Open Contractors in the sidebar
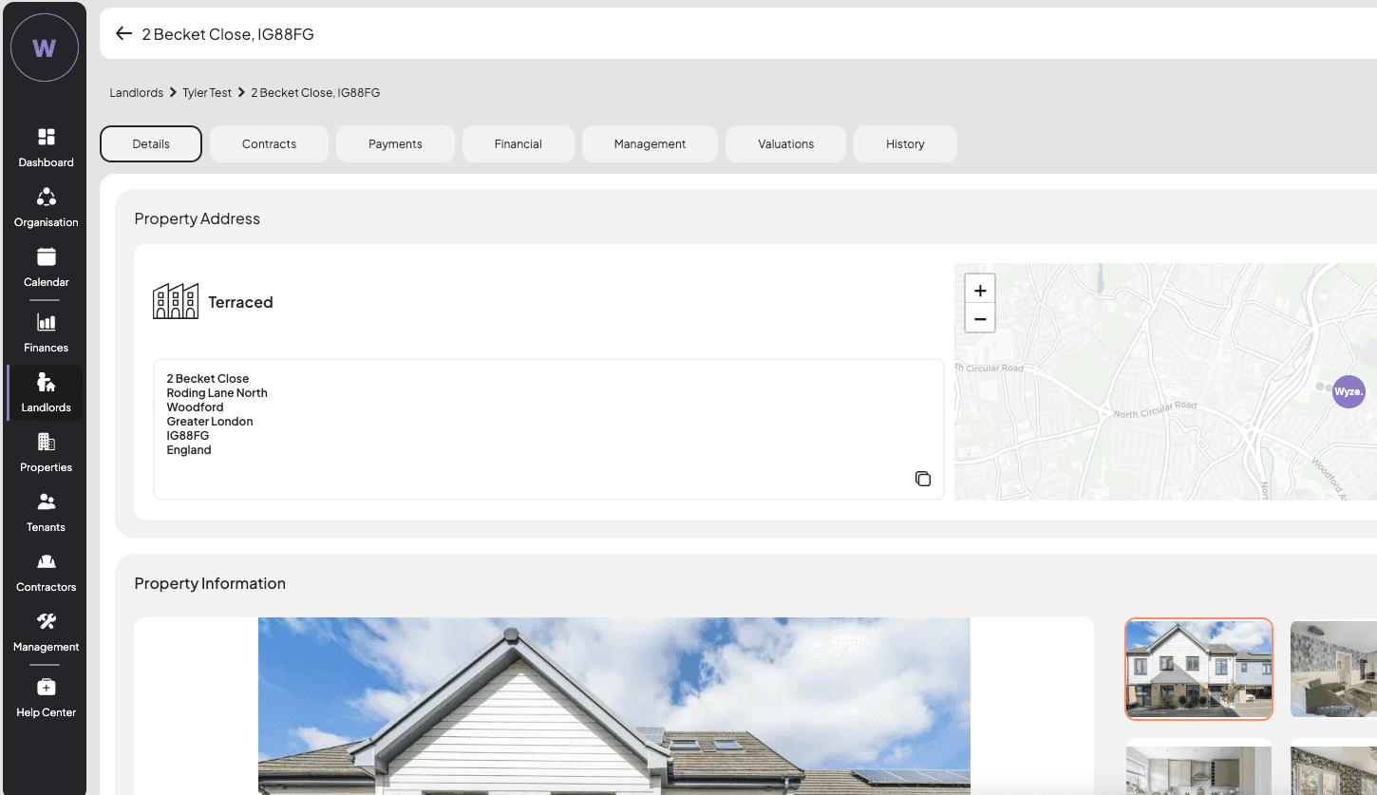Screen dimensions: 1377x795 (46, 572)
